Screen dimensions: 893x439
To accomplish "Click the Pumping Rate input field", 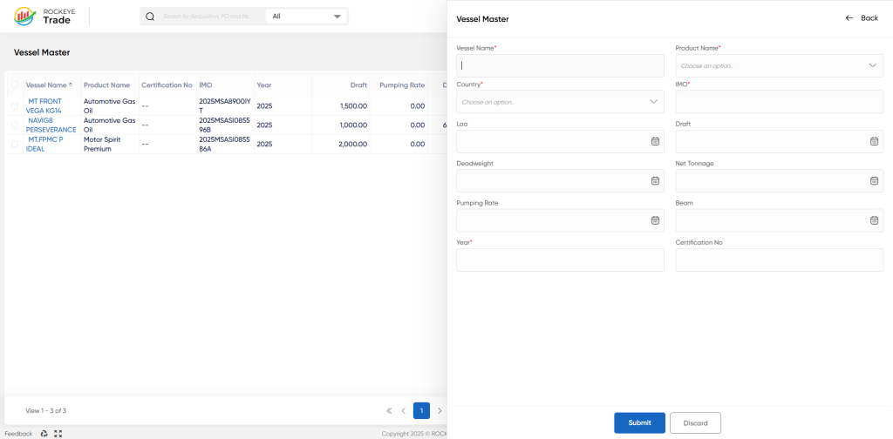I will point(561,220).
